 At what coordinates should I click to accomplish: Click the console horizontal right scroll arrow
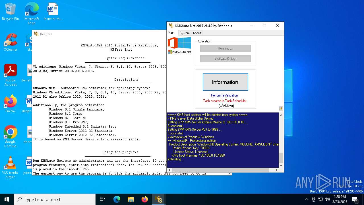click(x=276, y=170)
